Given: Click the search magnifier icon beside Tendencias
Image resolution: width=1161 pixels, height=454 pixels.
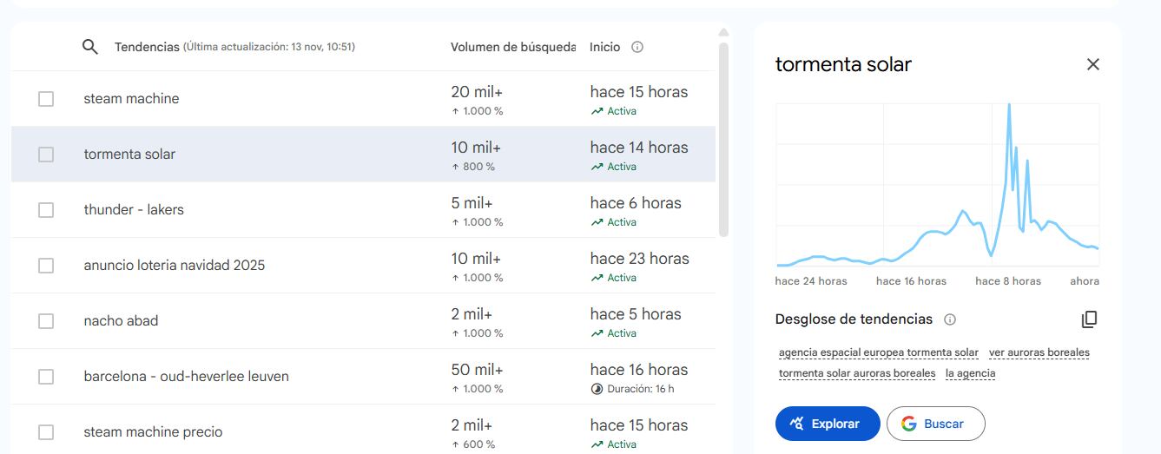Looking at the screenshot, I should [x=89, y=47].
